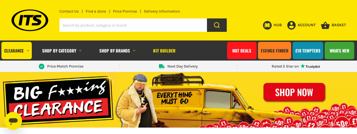357x134 pixels.
Task: Select the £10 Tempters button
Action: (308, 51)
